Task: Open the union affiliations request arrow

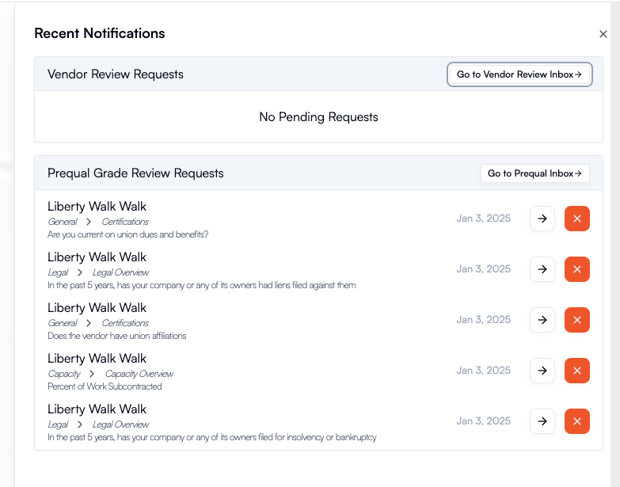Action: click(x=542, y=320)
